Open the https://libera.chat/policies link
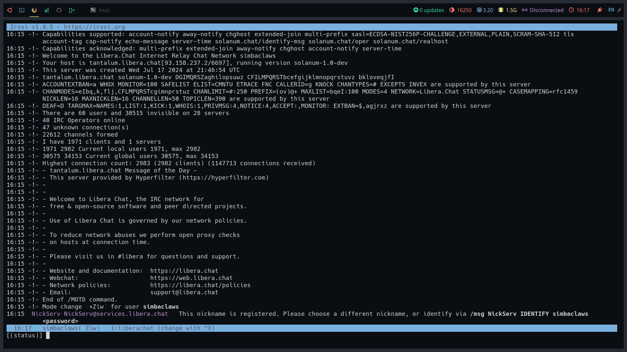The image size is (627, 352). coord(200,285)
